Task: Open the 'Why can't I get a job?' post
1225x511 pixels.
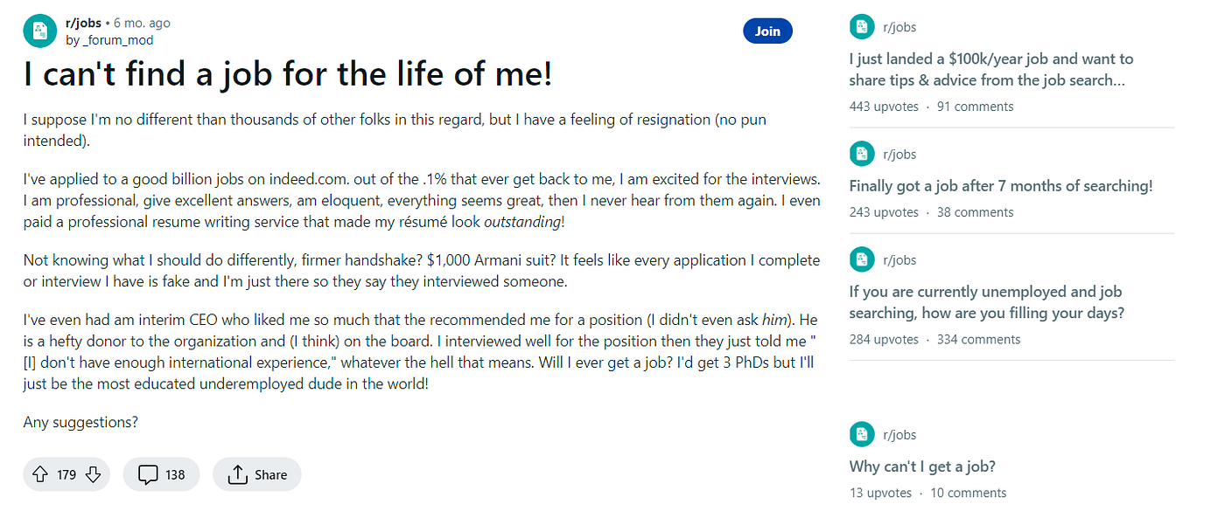Action: click(921, 466)
